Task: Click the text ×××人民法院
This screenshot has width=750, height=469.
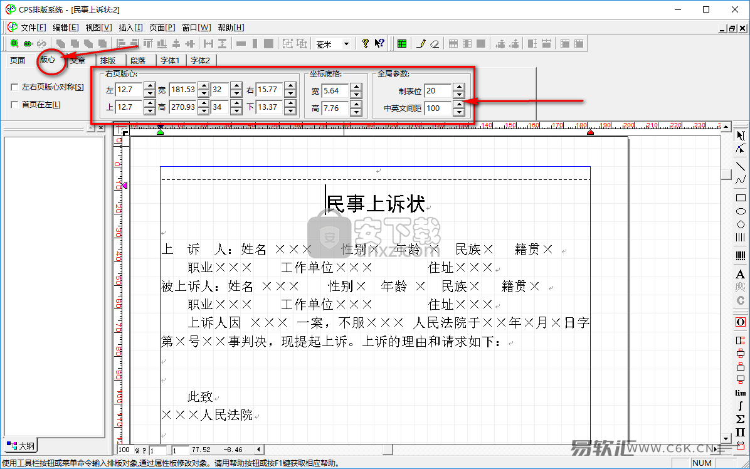Action: (207, 414)
